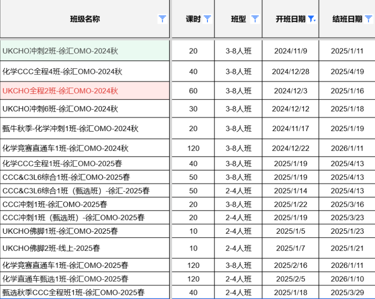
Task: Select cell 甄选秋季CCC全程班1班-徐汇OMO-2025春
Action: [x=85, y=292]
